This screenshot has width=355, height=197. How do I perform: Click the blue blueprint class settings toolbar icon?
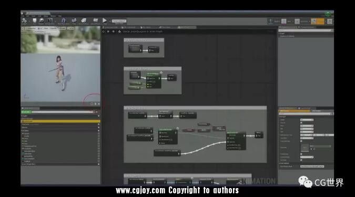(64, 21)
